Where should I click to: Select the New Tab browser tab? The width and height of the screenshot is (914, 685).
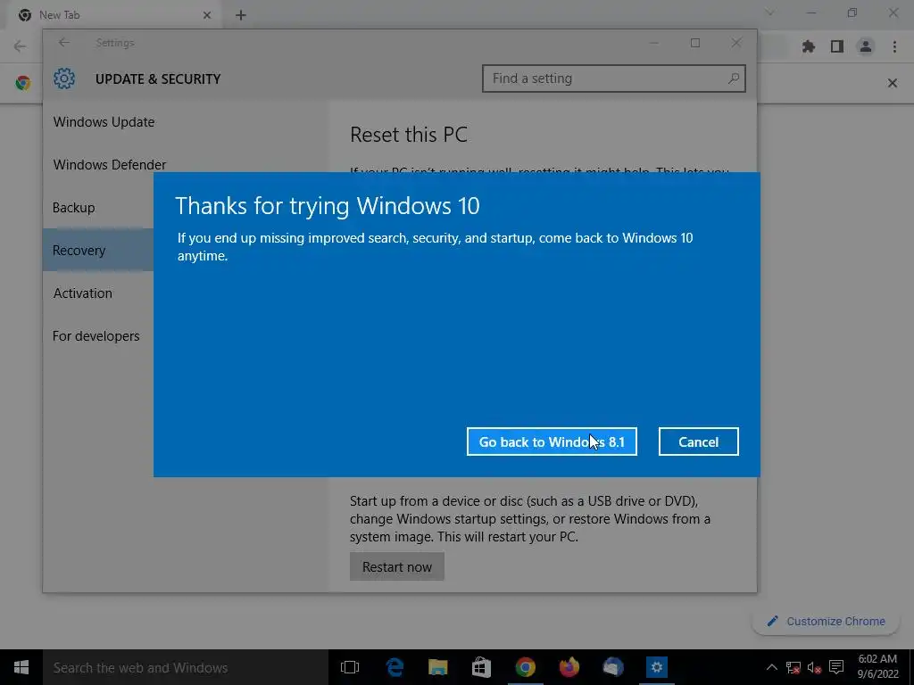point(115,15)
